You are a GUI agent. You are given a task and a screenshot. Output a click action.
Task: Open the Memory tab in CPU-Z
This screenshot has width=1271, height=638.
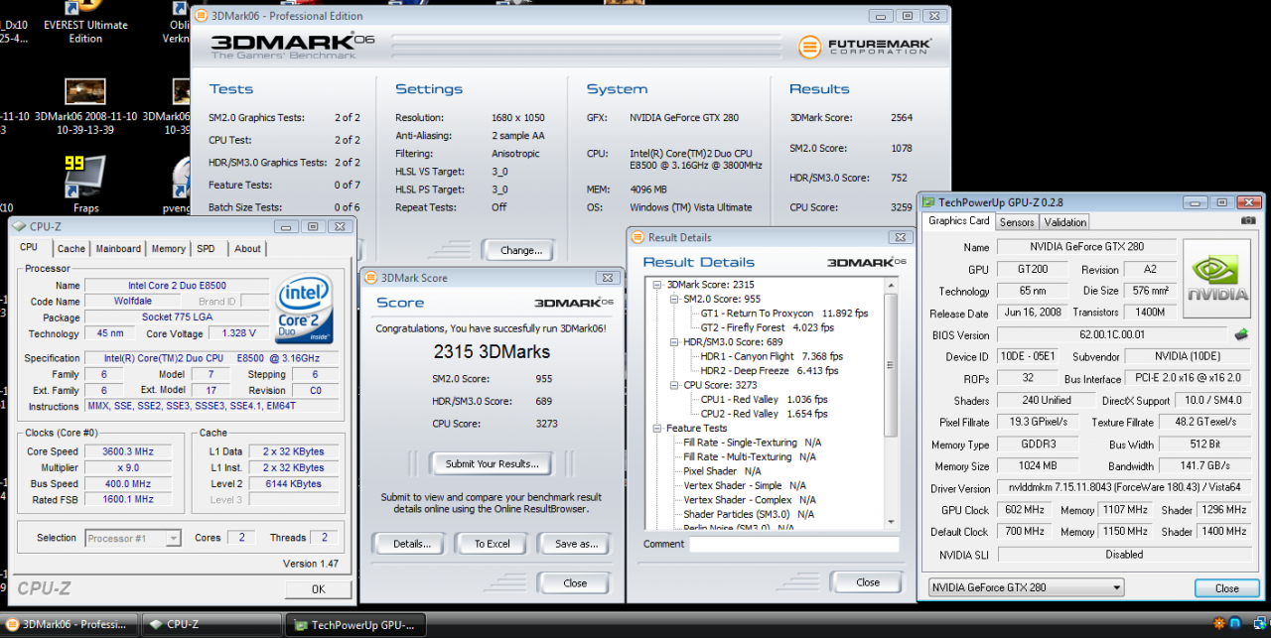(x=168, y=248)
